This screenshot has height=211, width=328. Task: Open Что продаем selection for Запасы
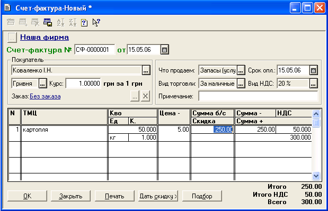coord(241,70)
